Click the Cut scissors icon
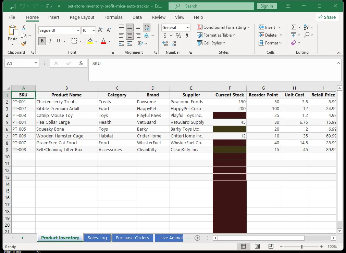 (x=24, y=28)
